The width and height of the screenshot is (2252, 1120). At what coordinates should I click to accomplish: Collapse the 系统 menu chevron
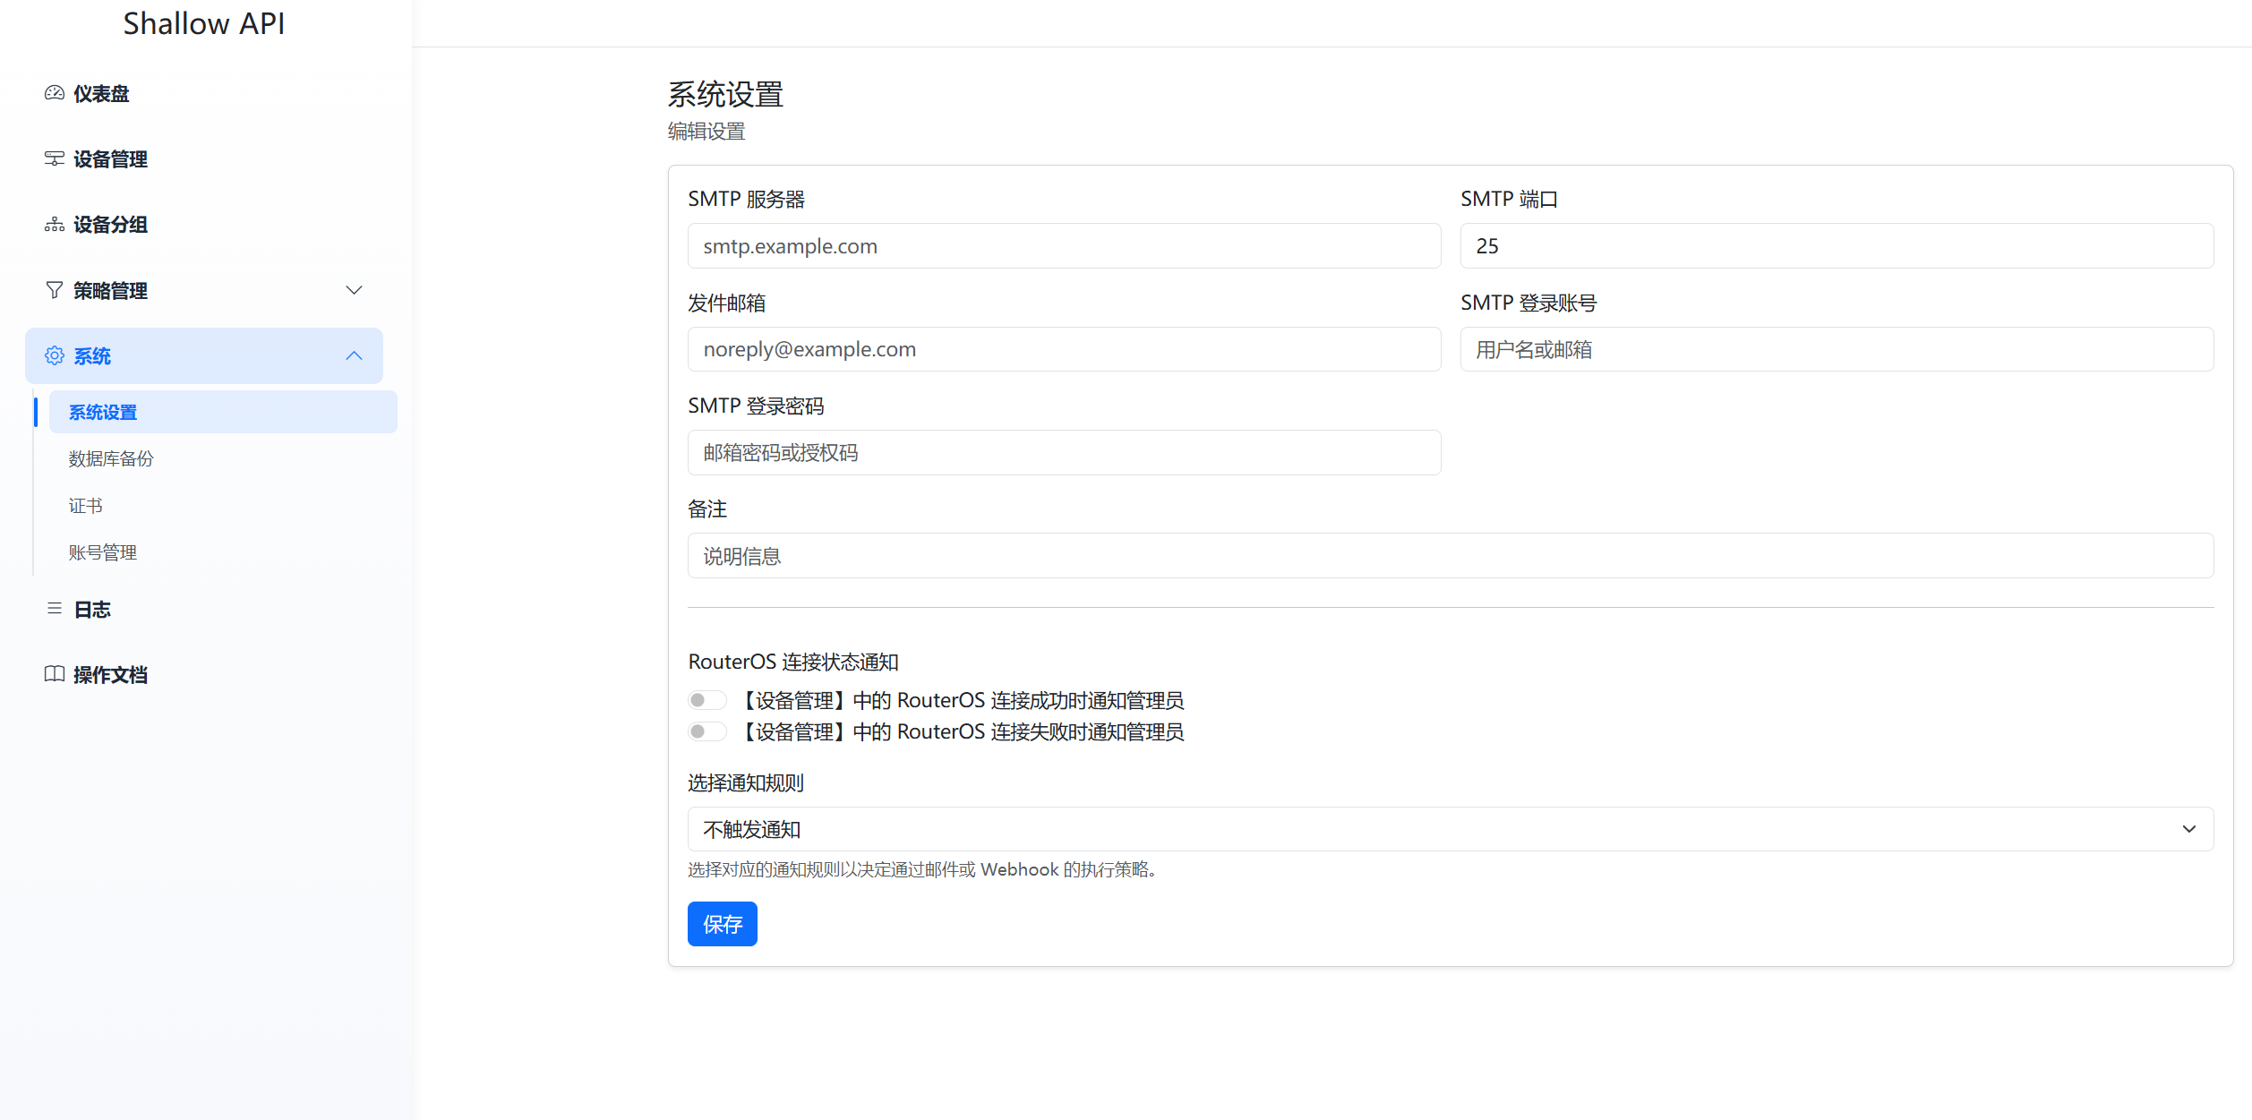pyautogui.click(x=355, y=355)
